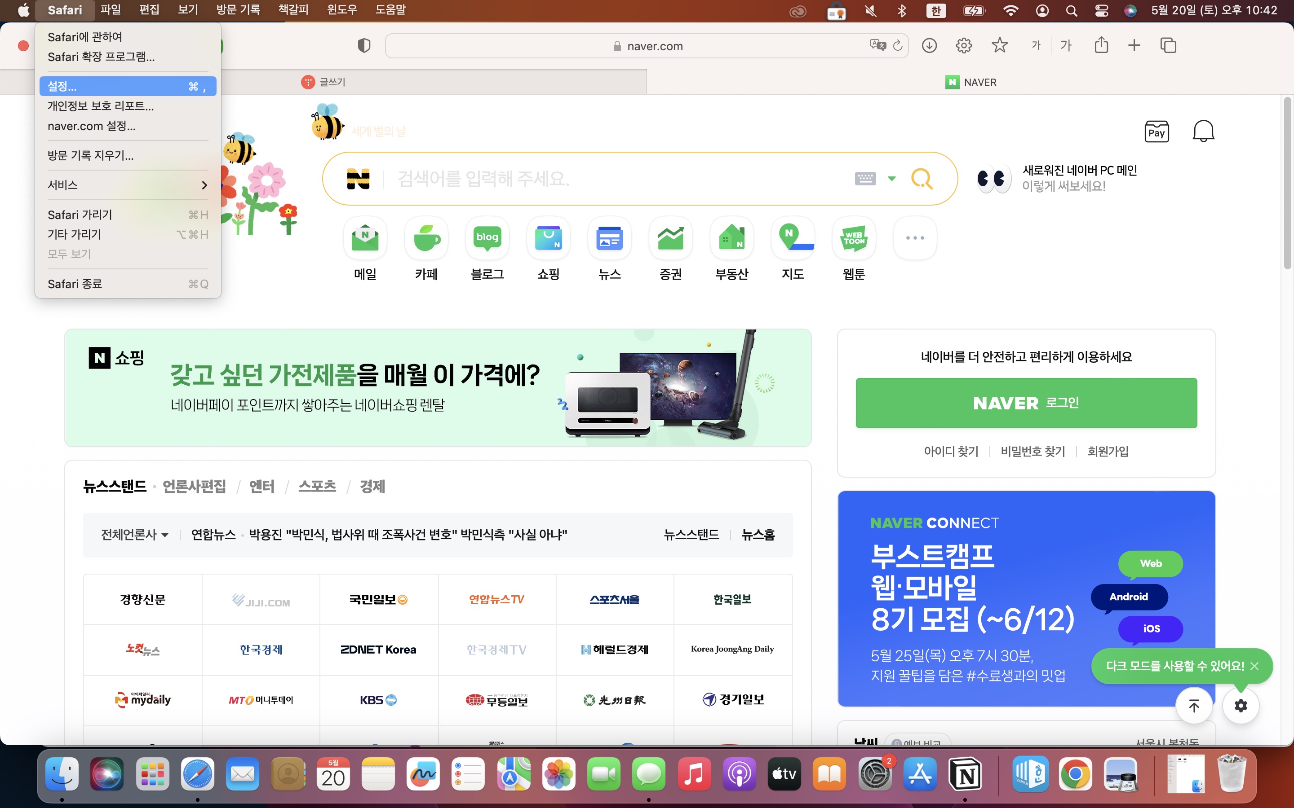
Task: Click the magnifier search icon in Naver searchbox
Action: pos(922,179)
